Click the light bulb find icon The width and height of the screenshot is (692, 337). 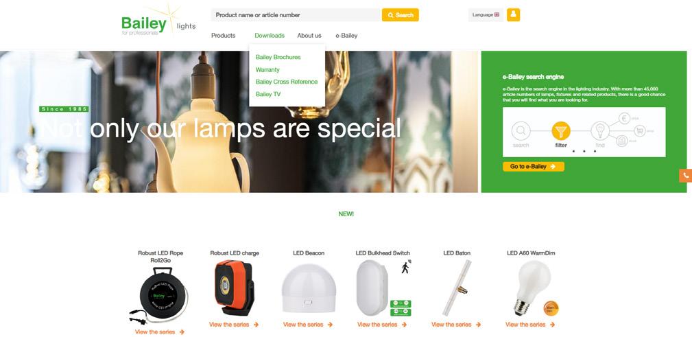(x=600, y=130)
